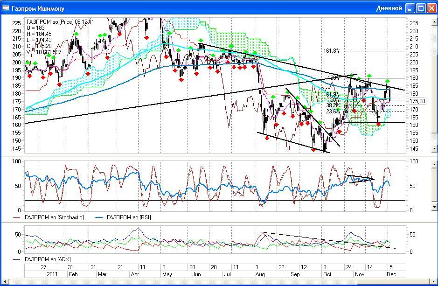
Task: Click the Stochastic panel scrollbar up arrow
Action: 434,164
